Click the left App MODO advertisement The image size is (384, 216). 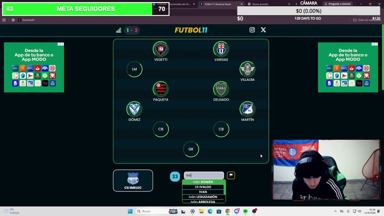coord(34,67)
